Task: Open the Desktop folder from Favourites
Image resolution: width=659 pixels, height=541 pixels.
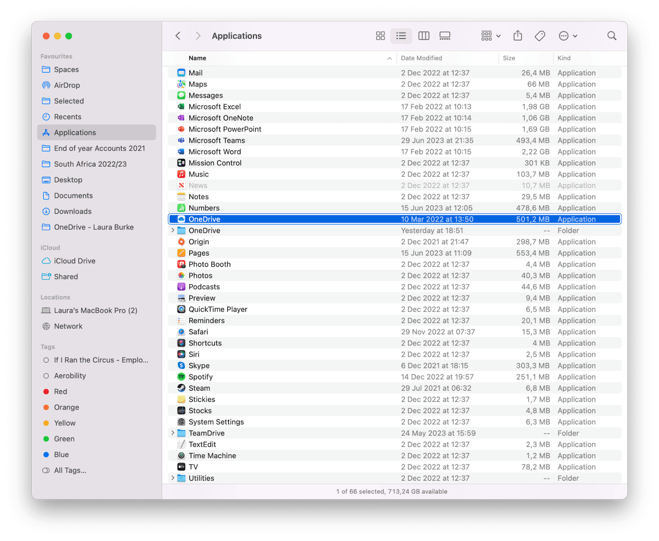Action: tap(68, 180)
